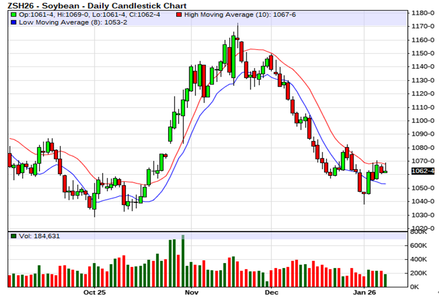The width and height of the screenshot is (439, 299).
Task: Click the rightmost green volume bar
Action: pos(385,280)
